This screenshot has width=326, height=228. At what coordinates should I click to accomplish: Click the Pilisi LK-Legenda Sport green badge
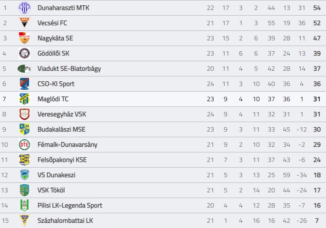(x=25, y=205)
